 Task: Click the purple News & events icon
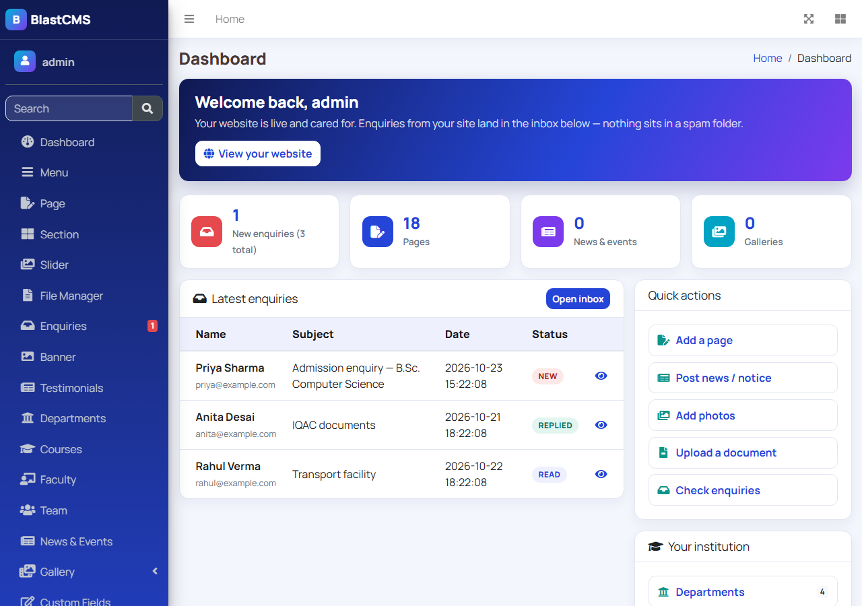tap(548, 232)
